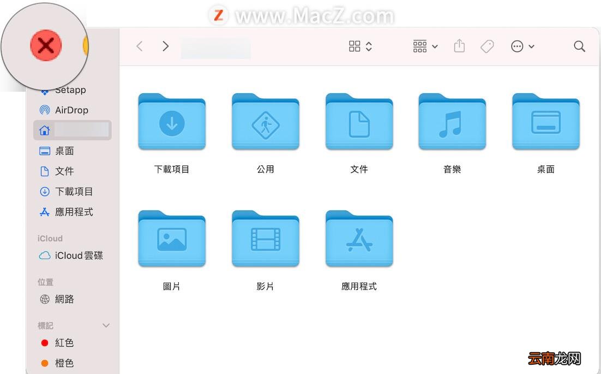Select the 橙色 tag in sidebar
The image size is (601, 374).
coord(57,363)
